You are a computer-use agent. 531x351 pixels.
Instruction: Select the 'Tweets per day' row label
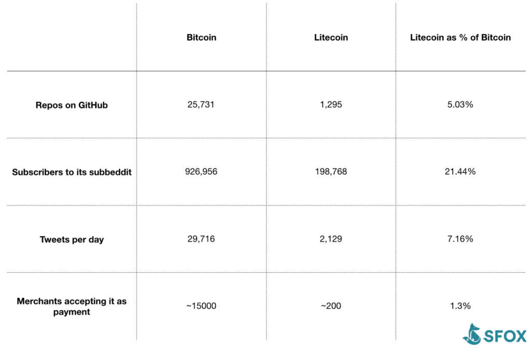coord(72,239)
